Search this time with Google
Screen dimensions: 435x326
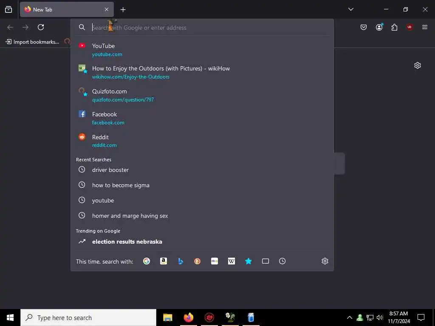(x=147, y=261)
